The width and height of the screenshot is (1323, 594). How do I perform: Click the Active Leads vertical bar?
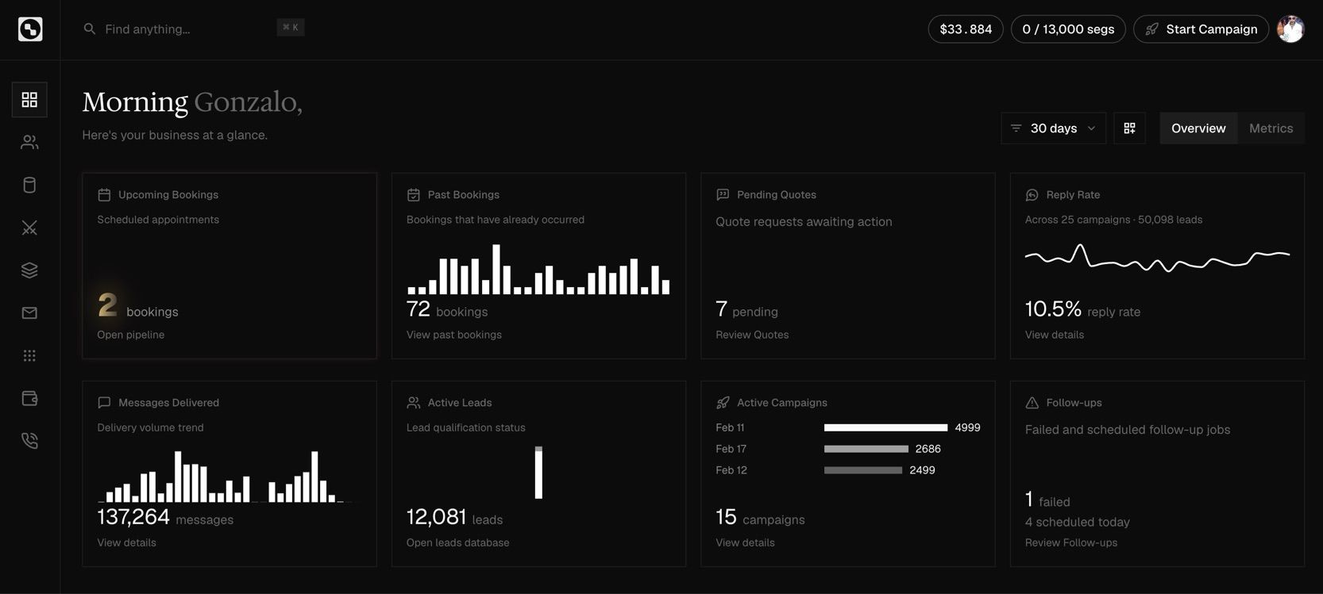(x=538, y=473)
